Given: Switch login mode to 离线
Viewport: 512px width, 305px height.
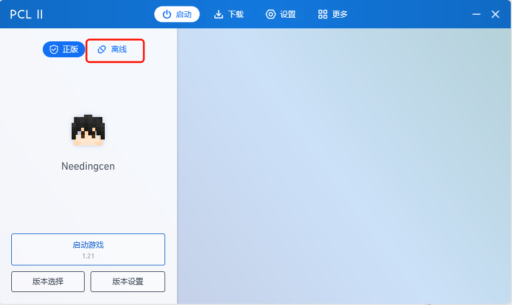Looking at the screenshot, I should [x=115, y=50].
